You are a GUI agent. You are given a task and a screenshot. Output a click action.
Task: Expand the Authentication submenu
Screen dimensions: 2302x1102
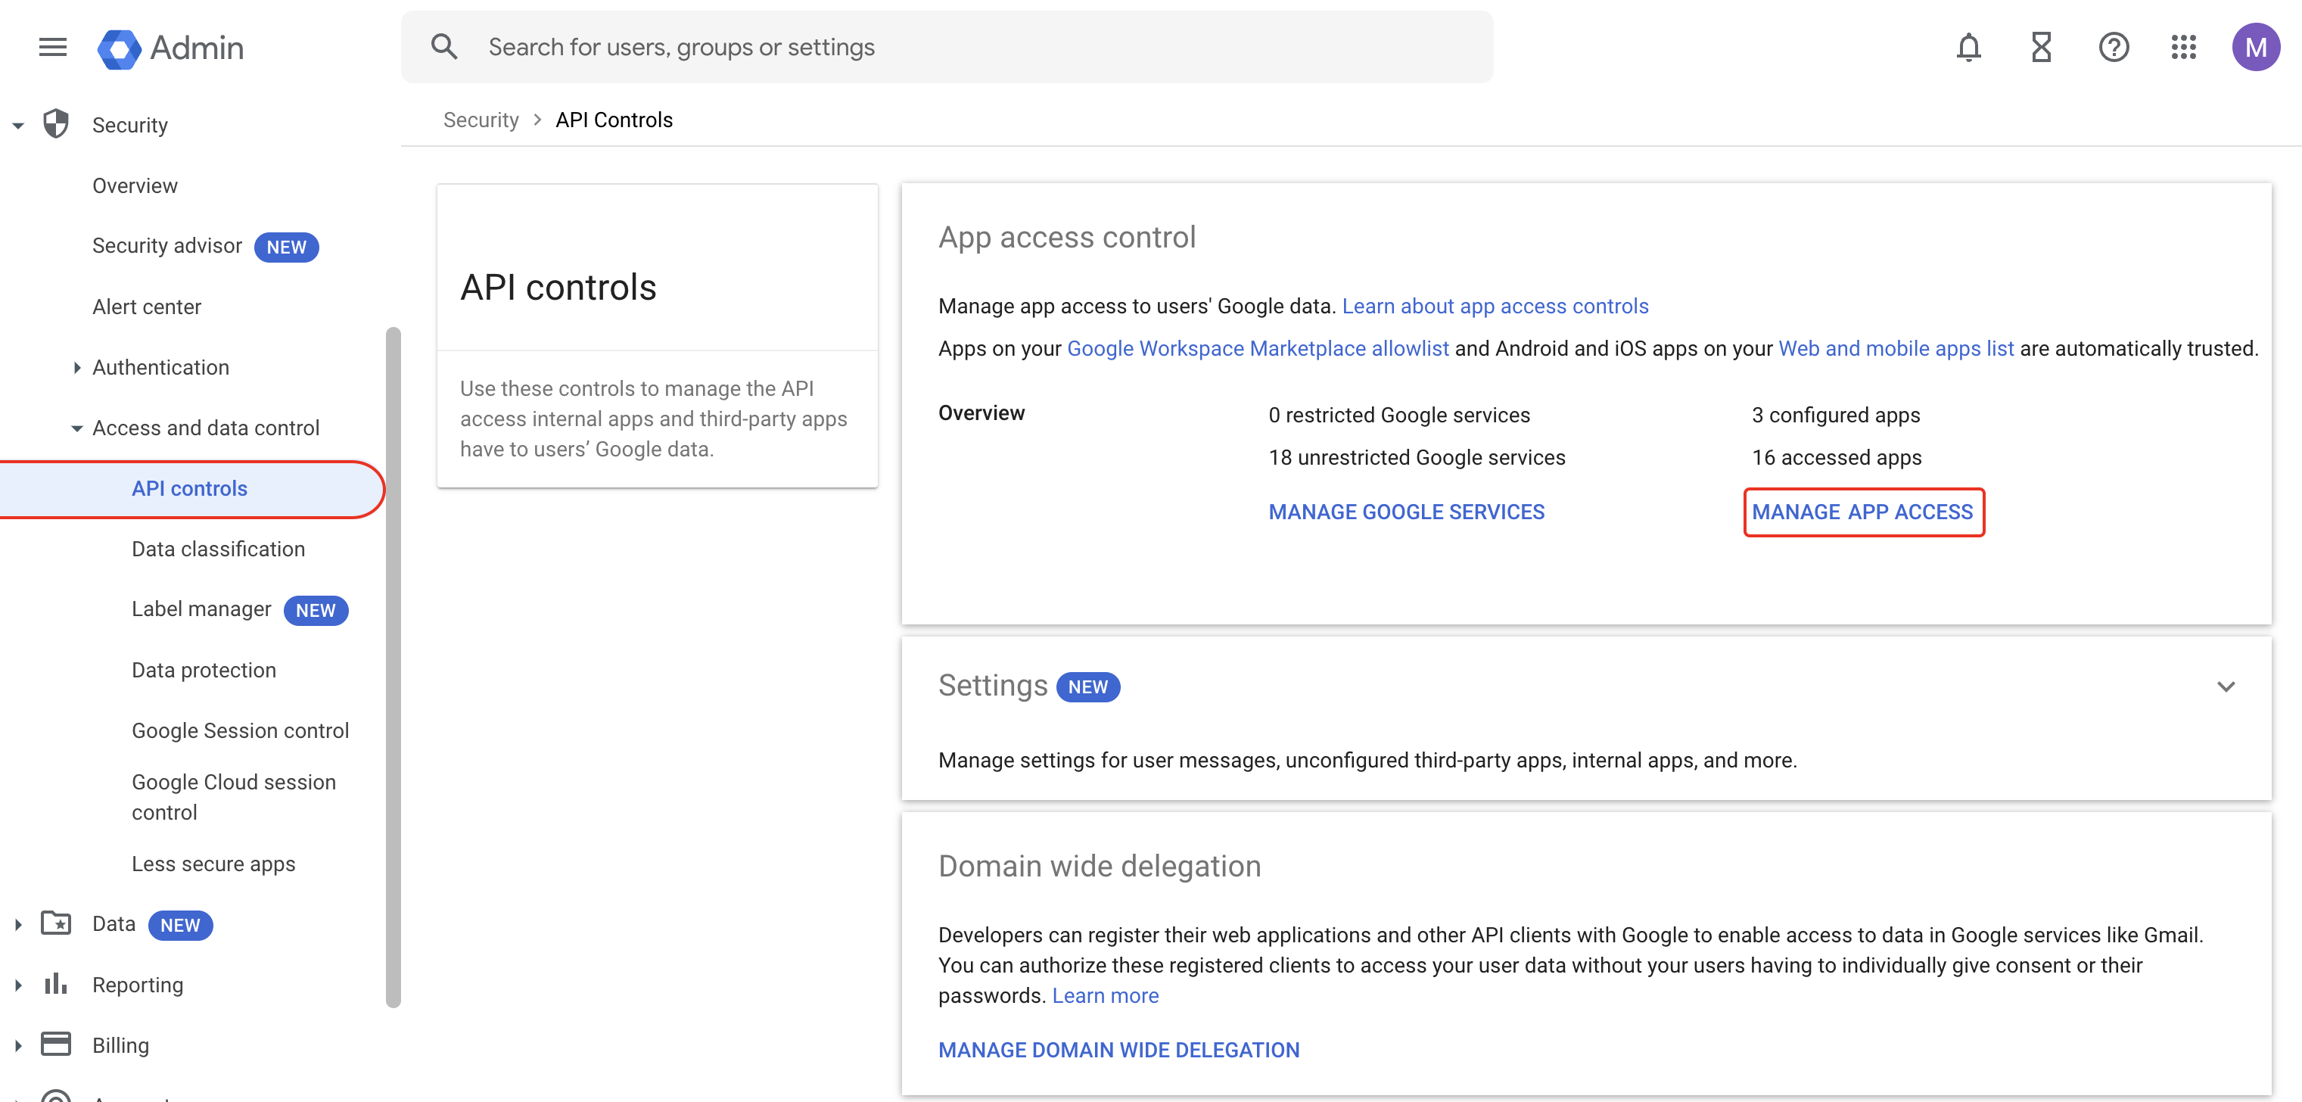pos(77,367)
